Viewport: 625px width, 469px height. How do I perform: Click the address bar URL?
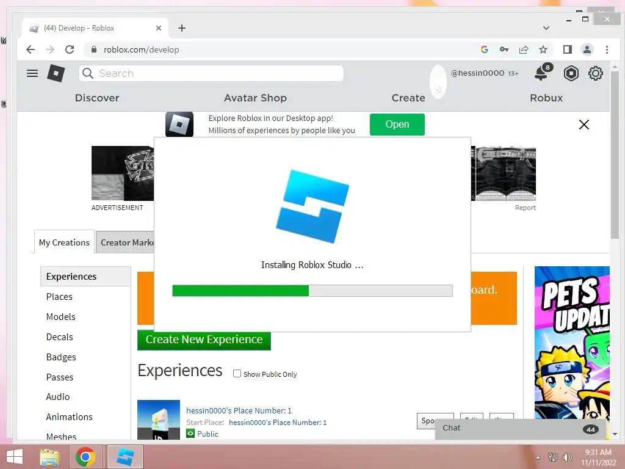141,49
